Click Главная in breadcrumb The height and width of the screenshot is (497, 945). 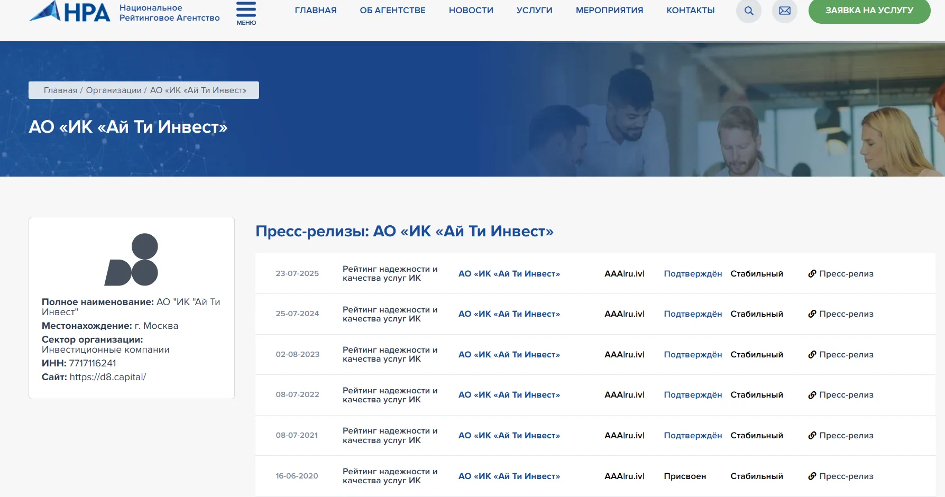tap(60, 90)
